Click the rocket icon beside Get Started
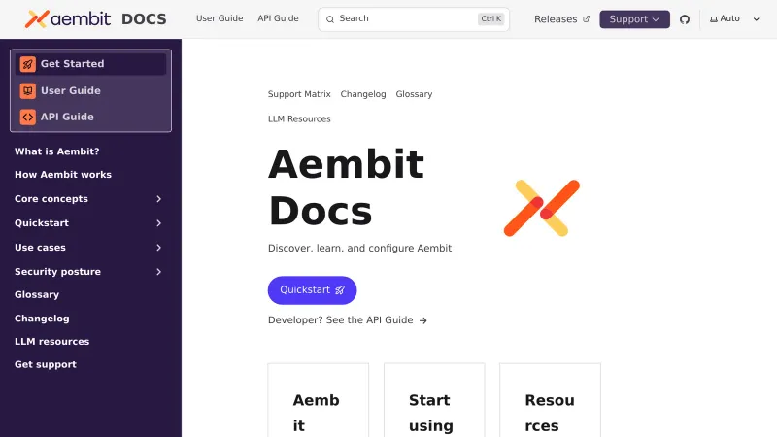The width and height of the screenshot is (777, 437). 28,64
